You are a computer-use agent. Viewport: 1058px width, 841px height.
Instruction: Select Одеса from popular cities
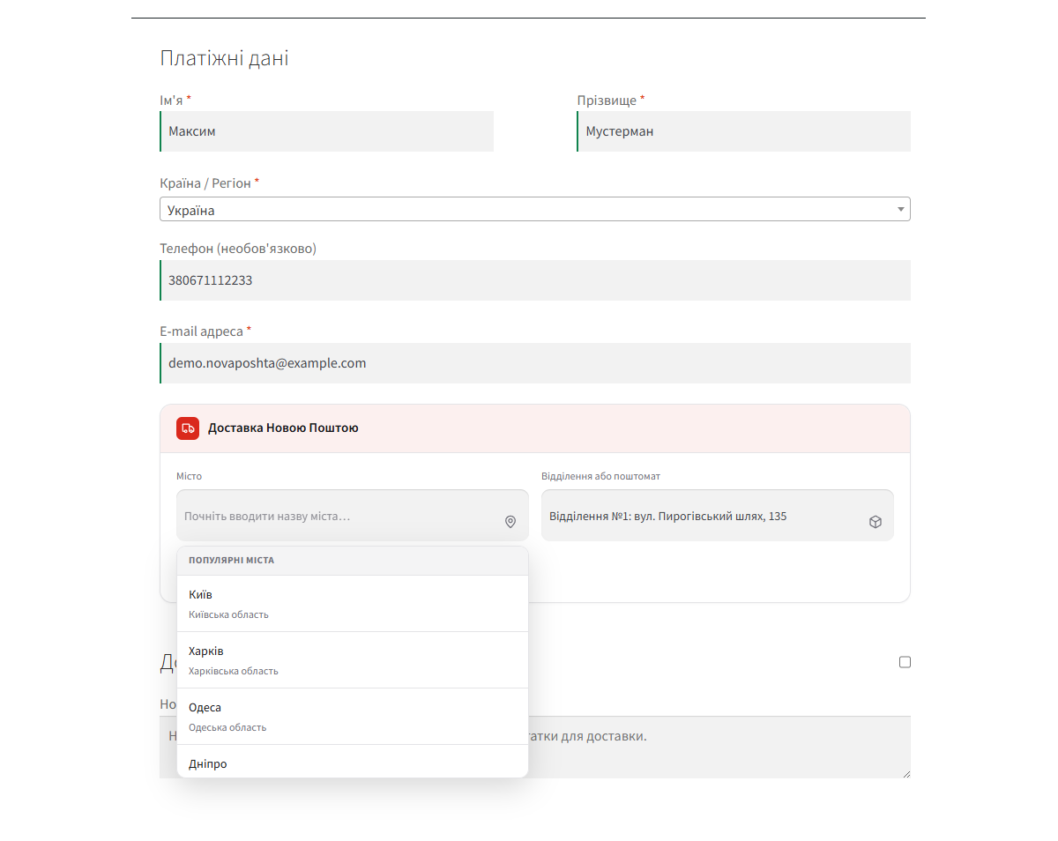coord(353,717)
